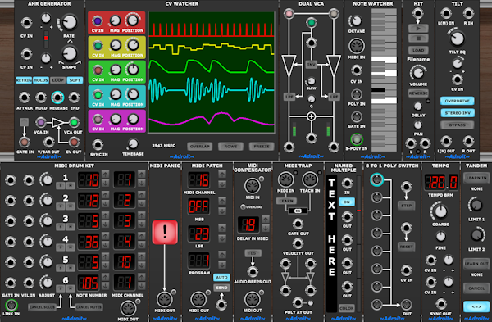Click the MIDI OUT socket on MIDI Patch
The image size is (492, 322).
(x=198, y=299)
